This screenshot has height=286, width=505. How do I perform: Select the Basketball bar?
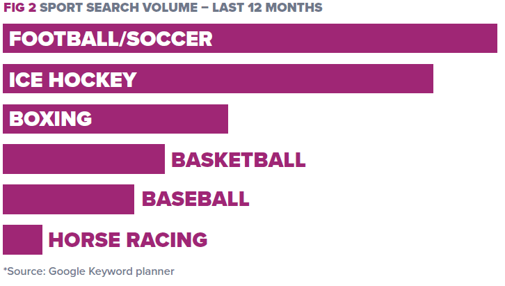pyautogui.click(x=83, y=159)
